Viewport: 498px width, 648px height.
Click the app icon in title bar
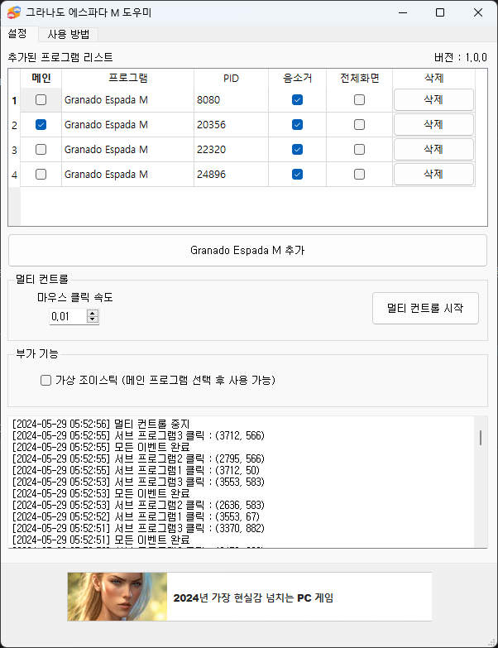coord(13,12)
